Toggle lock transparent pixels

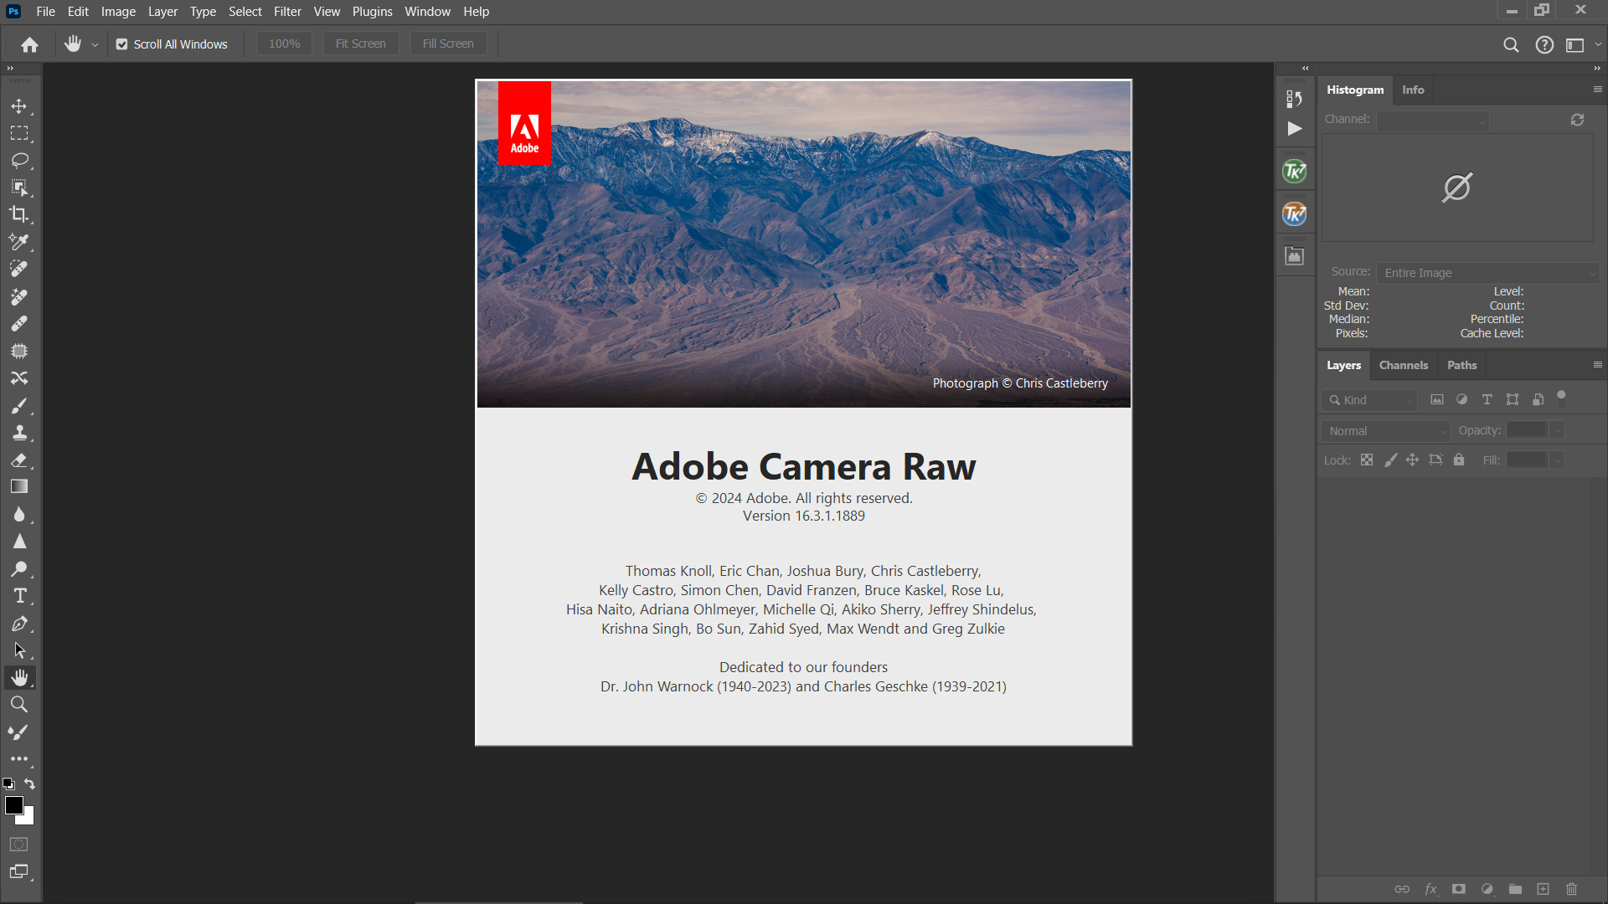point(1367,460)
